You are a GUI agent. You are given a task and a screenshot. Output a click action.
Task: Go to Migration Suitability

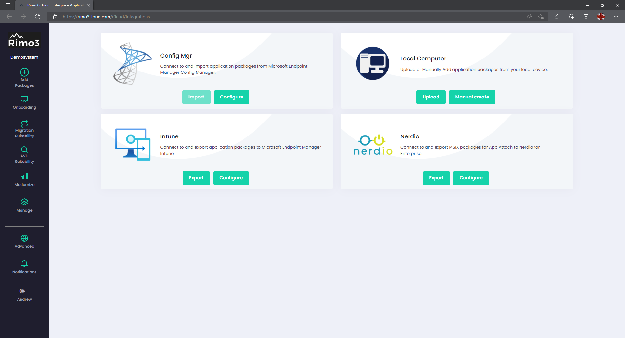(x=24, y=129)
